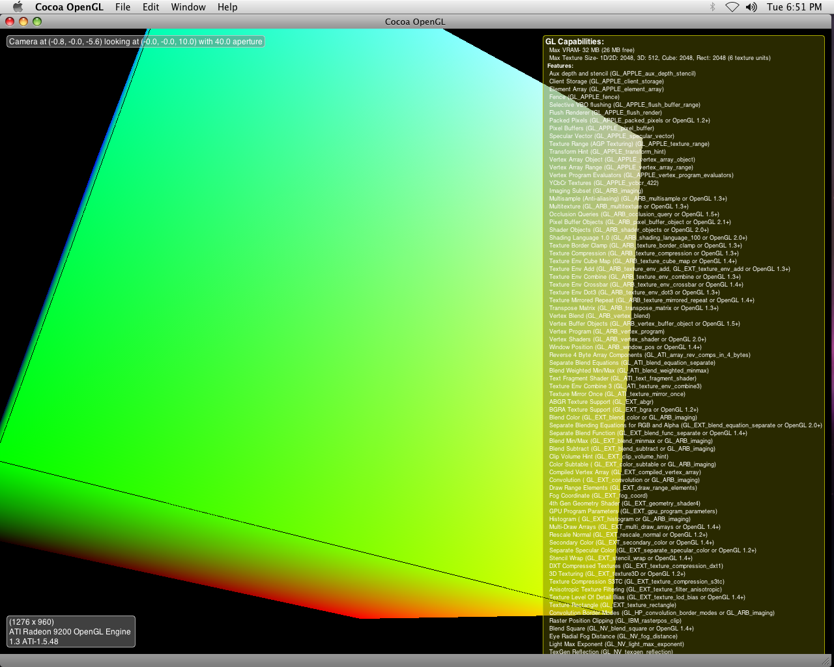This screenshot has height=667, width=834.
Task: Open the Apple menu
Action: [x=18, y=7]
